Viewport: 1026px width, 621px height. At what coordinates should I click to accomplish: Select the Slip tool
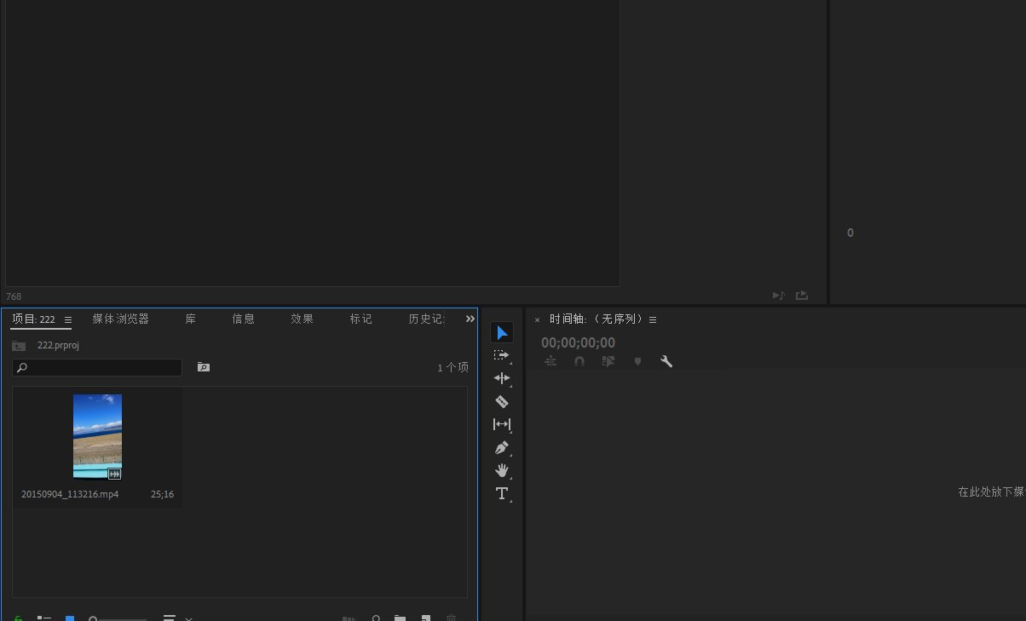[502, 424]
